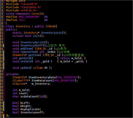Click the static keyword

coord(17,33)
